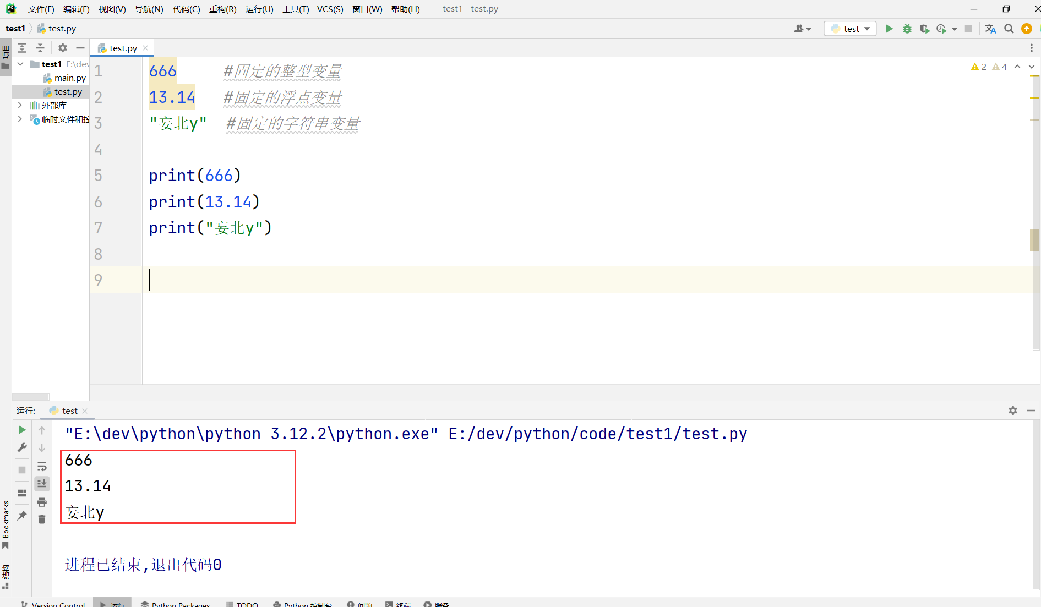Click test1 breadcrumb in navigation bar
This screenshot has width=1041, height=607.
click(x=15, y=29)
